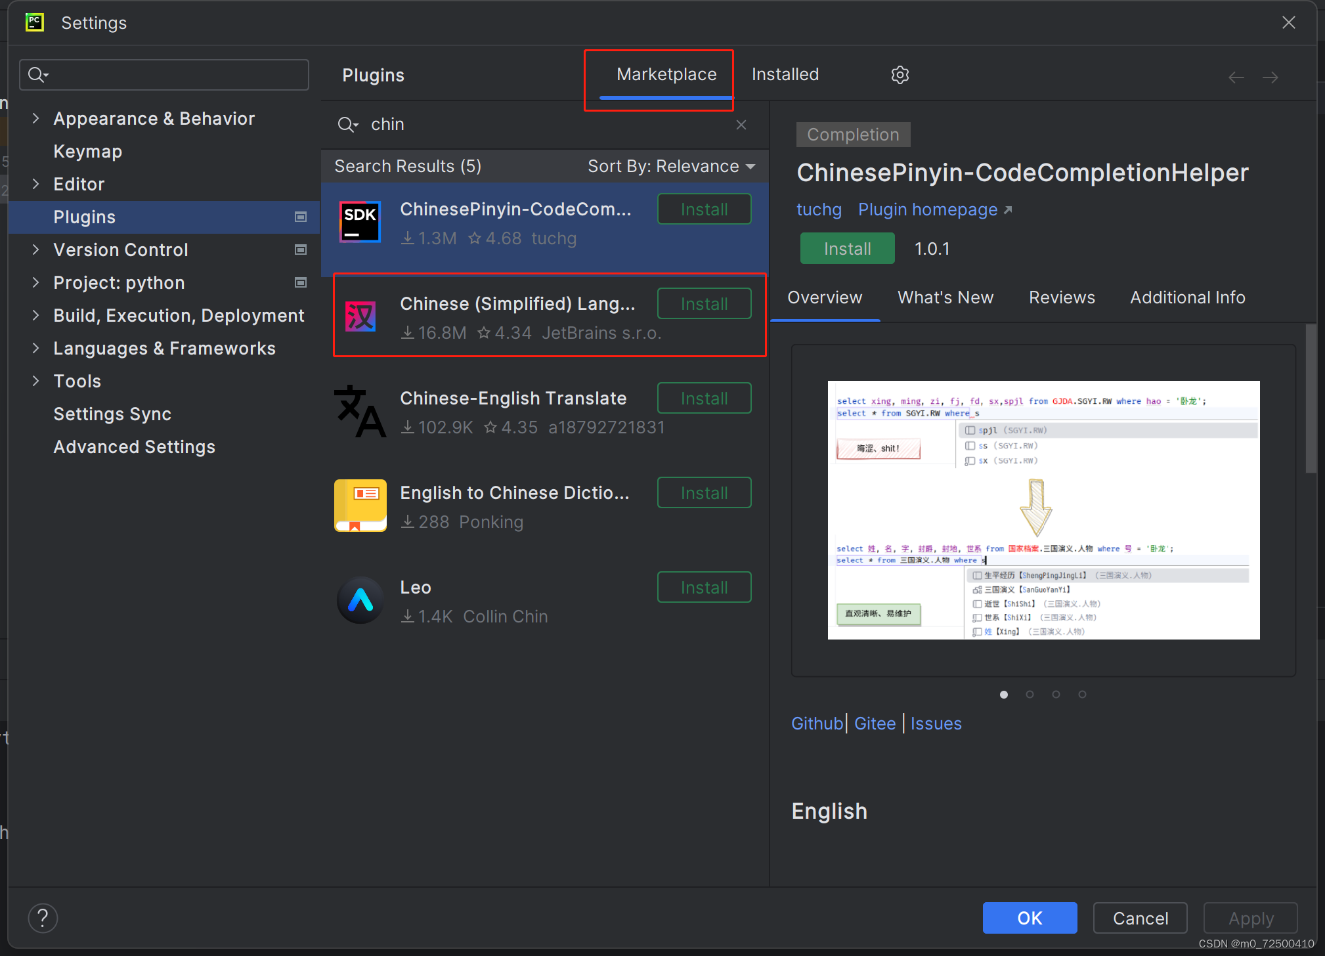Click the green Install button in details
This screenshot has width=1325, height=956.
coord(847,249)
